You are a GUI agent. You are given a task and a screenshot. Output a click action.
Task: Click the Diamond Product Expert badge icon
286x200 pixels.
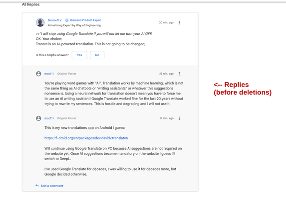point(67,20)
